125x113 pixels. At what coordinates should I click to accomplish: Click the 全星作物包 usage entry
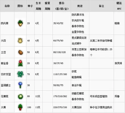coord(78,32)
